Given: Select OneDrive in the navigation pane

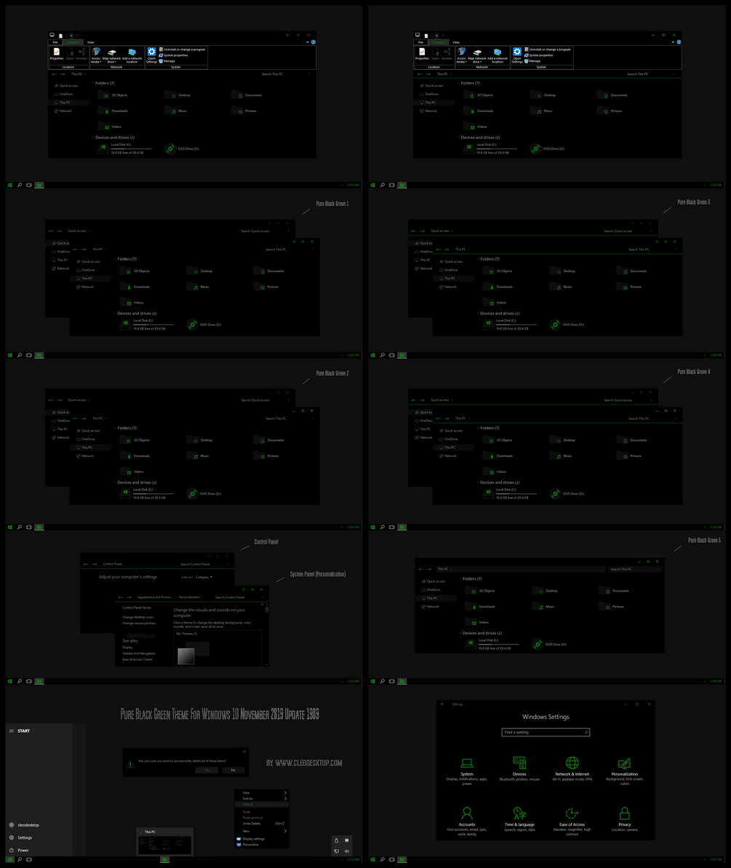Looking at the screenshot, I should coord(65,94).
